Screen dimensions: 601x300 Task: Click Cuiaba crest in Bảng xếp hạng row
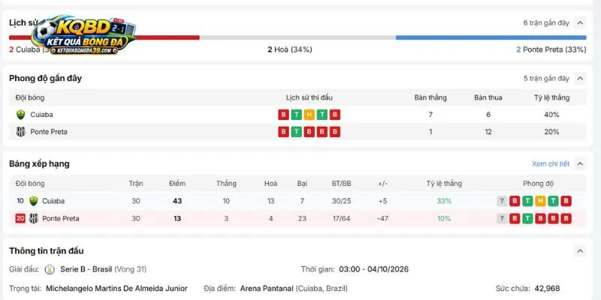point(34,201)
